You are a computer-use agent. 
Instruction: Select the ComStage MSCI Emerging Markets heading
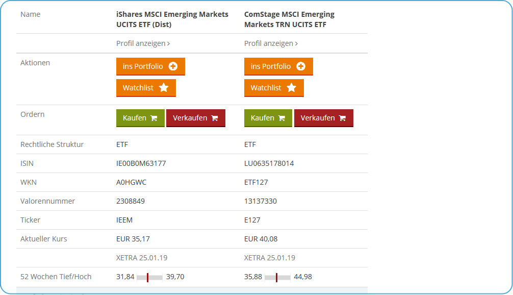(289, 19)
